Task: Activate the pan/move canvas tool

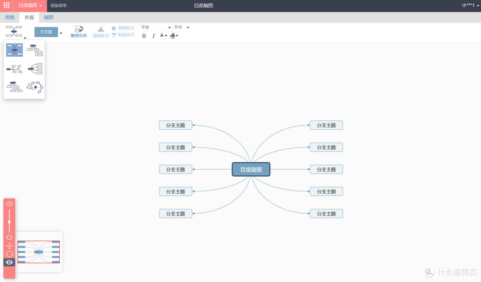Action: [9, 246]
